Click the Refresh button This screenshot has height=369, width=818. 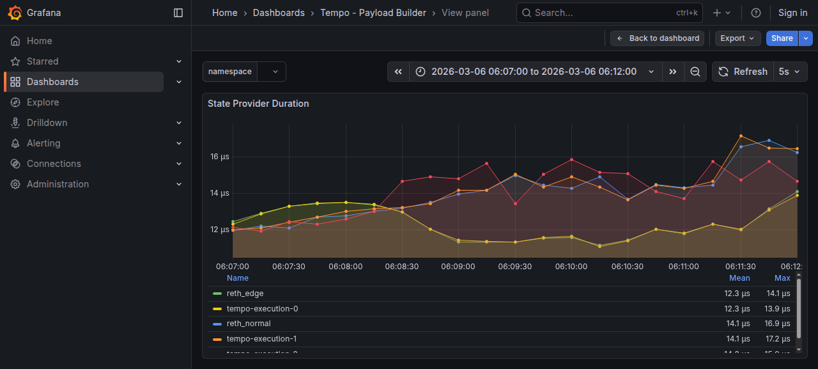(x=743, y=72)
